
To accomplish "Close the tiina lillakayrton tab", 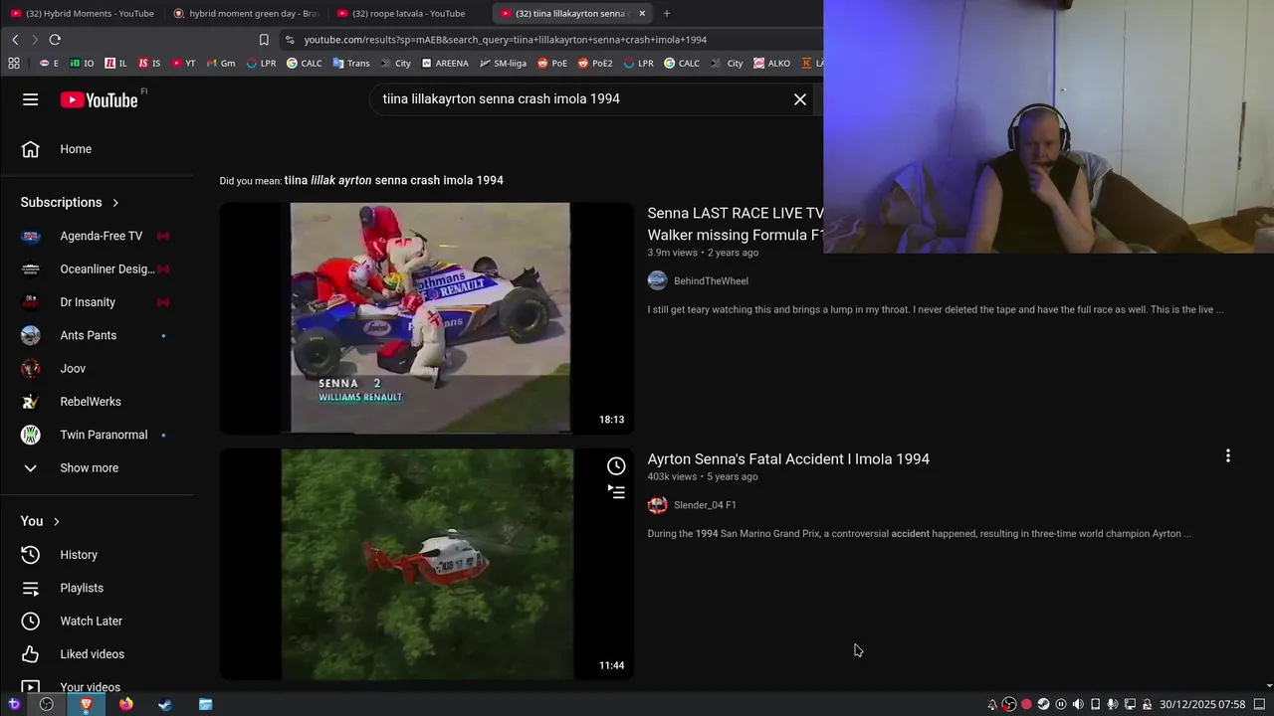I will (642, 14).
